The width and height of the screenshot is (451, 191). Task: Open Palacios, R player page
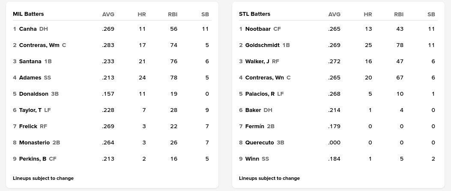(x=260, y=94)
